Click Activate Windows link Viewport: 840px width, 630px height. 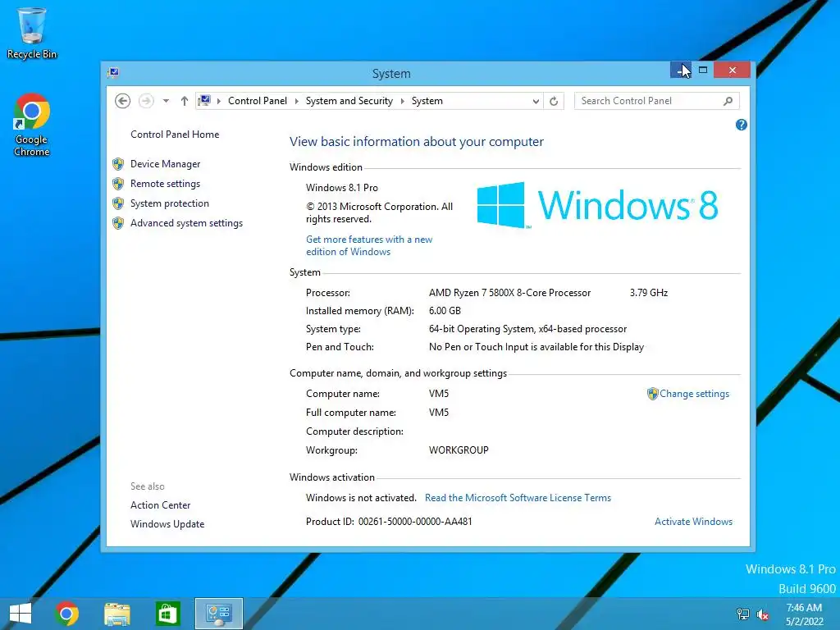693,521
